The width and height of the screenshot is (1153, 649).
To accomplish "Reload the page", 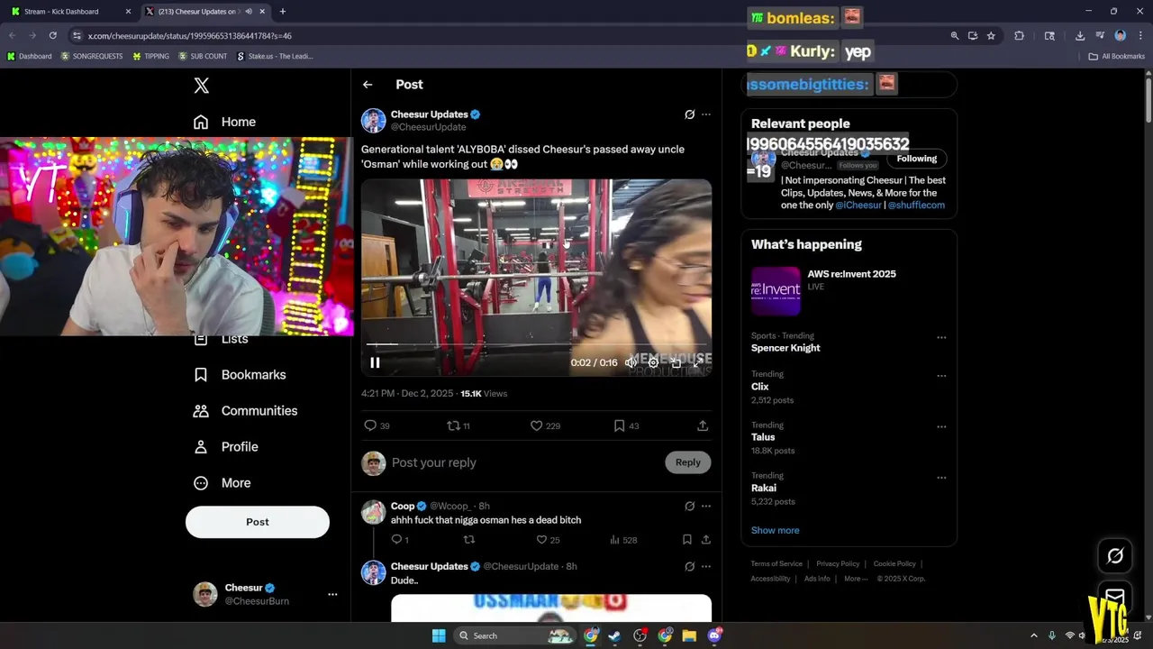I will 52,36.
